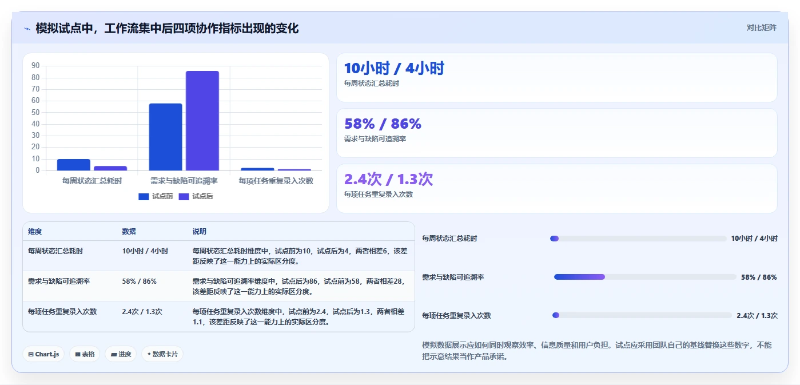Select table cell 每周状态汇总耗时
This screenshot has height=385, width=800.
[55, 251]
